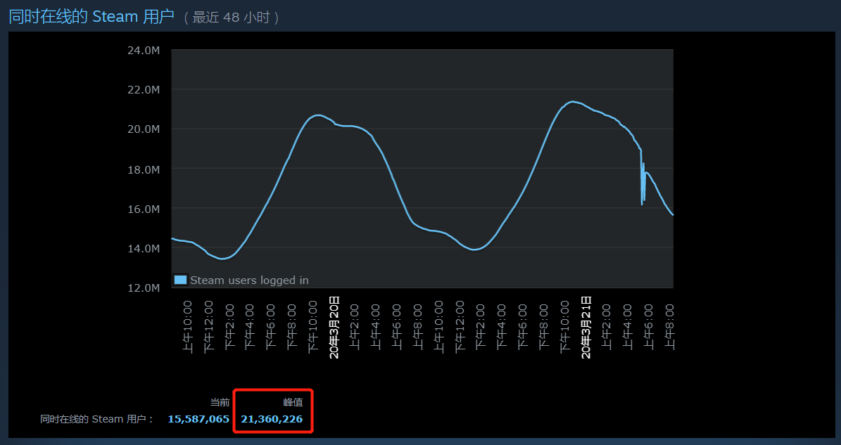
Task: Click the '下午10:00' label just before 20年3月20日
Action: click(313, 327)
